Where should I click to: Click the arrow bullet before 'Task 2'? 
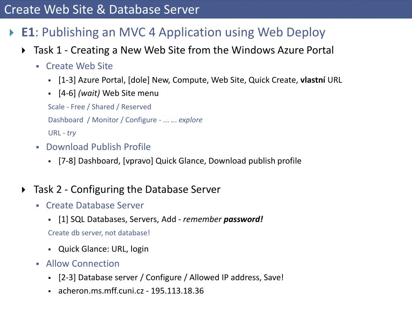(24, 190)
